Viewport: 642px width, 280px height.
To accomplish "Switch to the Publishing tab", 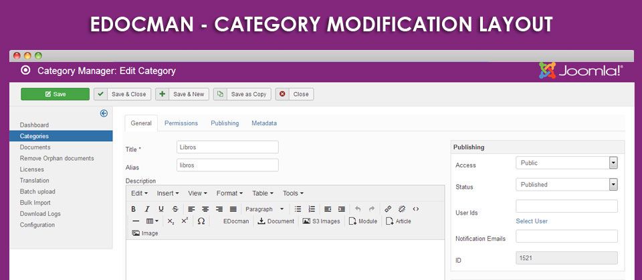I will point(225,123).
